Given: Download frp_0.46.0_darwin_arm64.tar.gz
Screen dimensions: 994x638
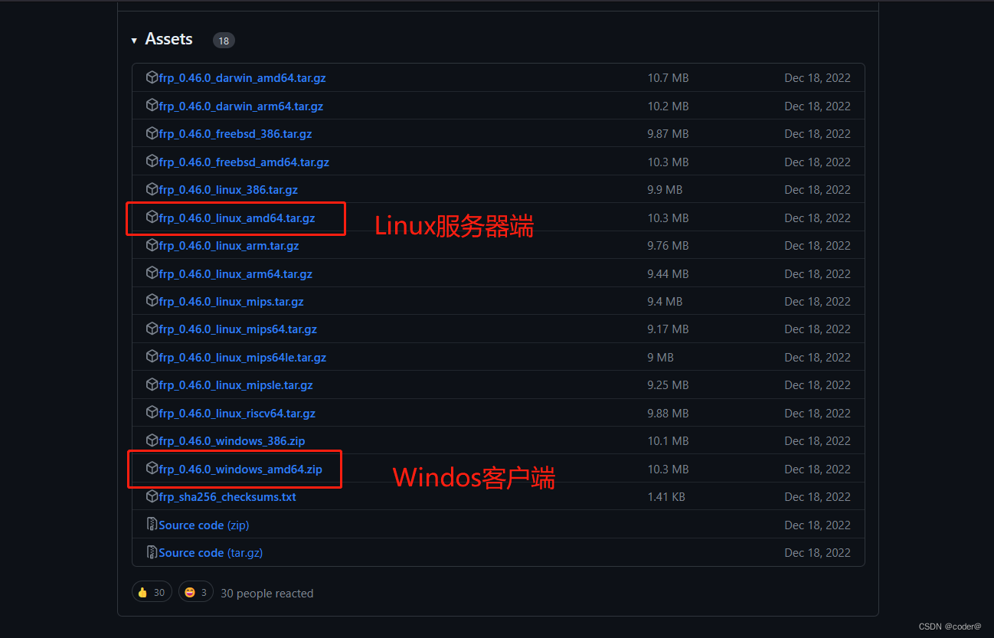Looking at the screenshot, I should [x=240, y=106].
